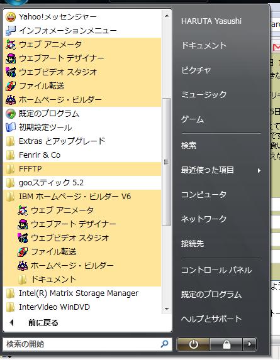Click the InterVideo WinDVD folder icon
This screenshot has height=360, width=280.
point(10,307)
